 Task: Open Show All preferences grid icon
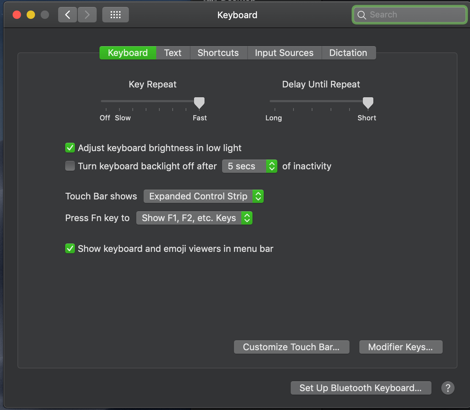pos(115,15)
